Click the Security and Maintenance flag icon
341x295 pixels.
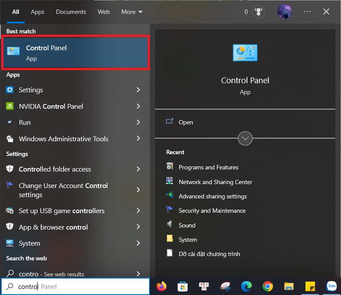point(169,209)
